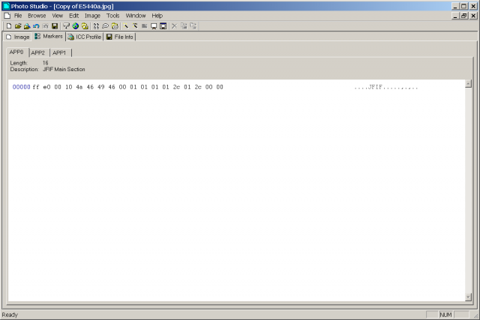
Task: Click the Open folder toolbar icon
Action: (x=18, y=26)
